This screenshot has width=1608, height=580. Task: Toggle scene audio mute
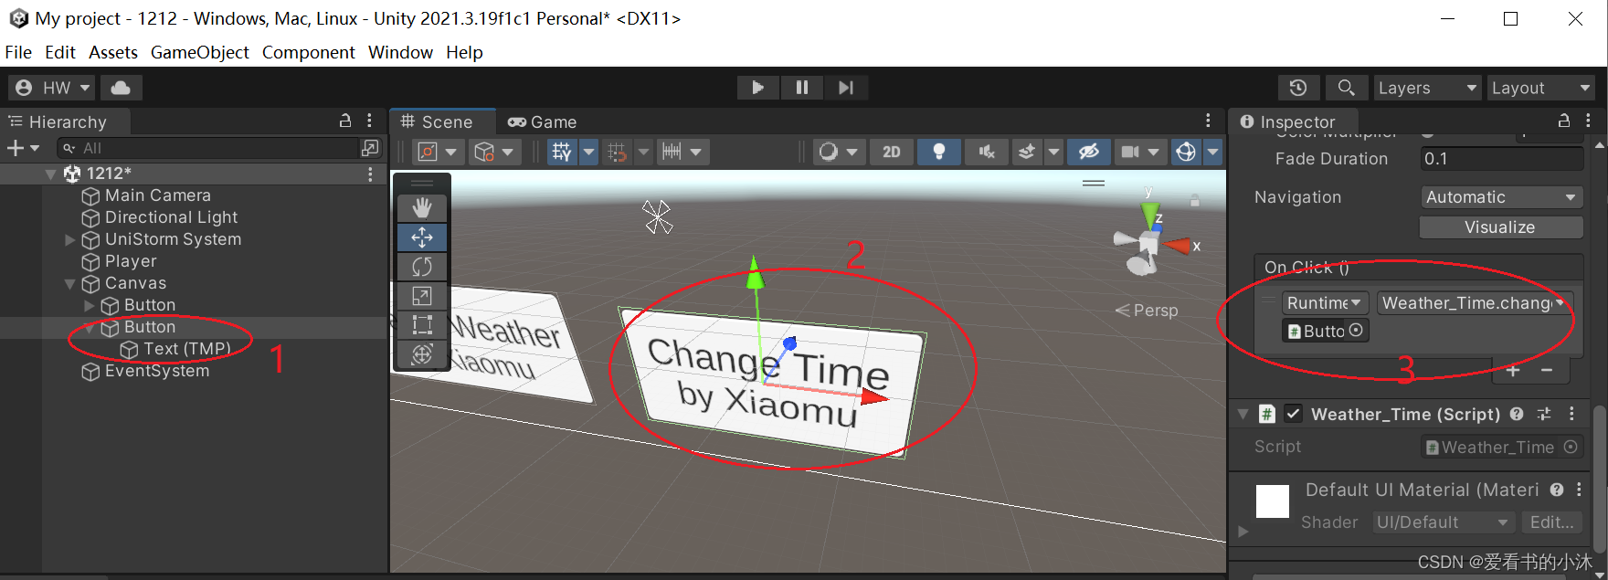tap(987, 152)
